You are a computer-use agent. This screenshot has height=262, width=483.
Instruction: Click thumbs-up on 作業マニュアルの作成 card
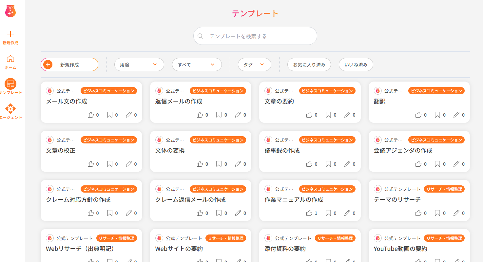tap(309, 213)
